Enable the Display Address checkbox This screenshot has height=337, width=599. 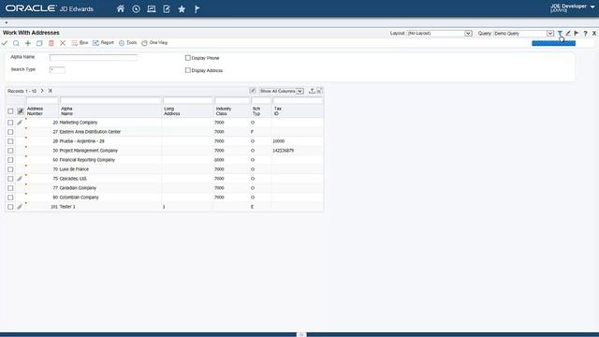pos(187,70)
